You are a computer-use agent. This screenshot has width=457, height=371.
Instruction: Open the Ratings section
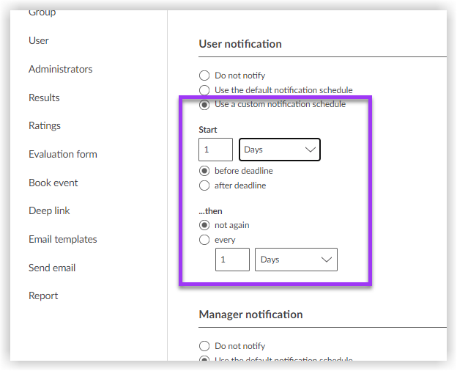pyautogui.click(x=45, y=125)
